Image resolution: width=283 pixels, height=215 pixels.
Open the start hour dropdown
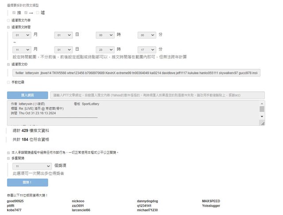(x=105, y=34)
